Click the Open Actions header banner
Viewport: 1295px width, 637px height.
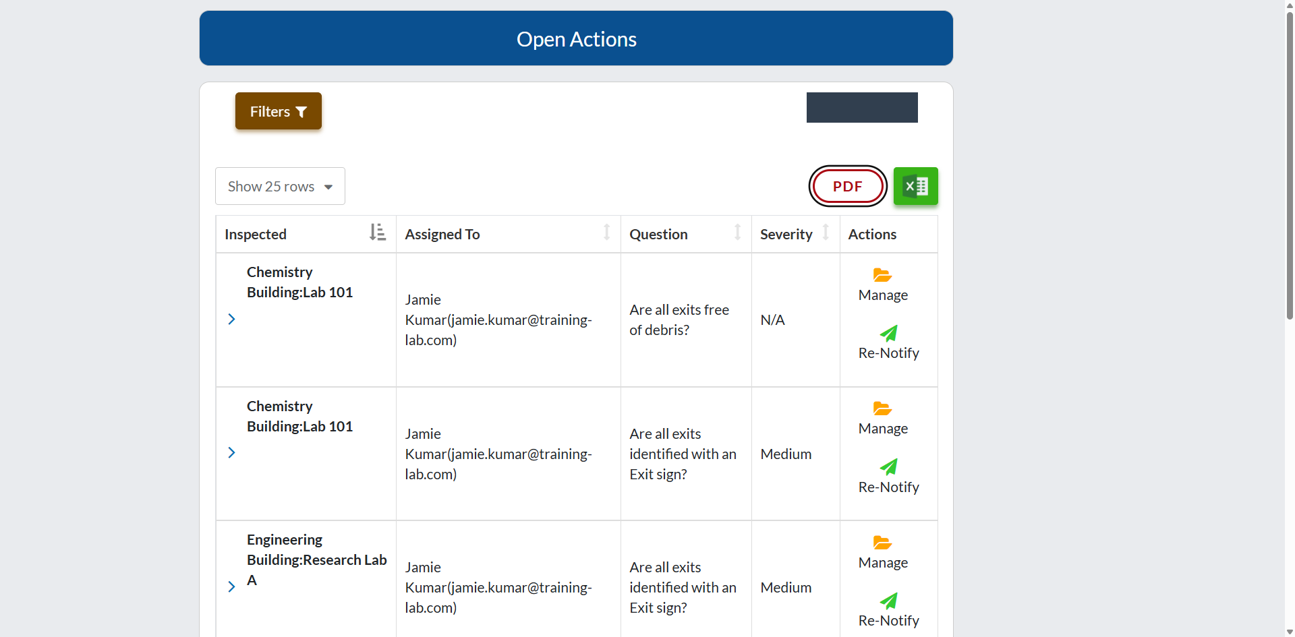coord(576,38)
